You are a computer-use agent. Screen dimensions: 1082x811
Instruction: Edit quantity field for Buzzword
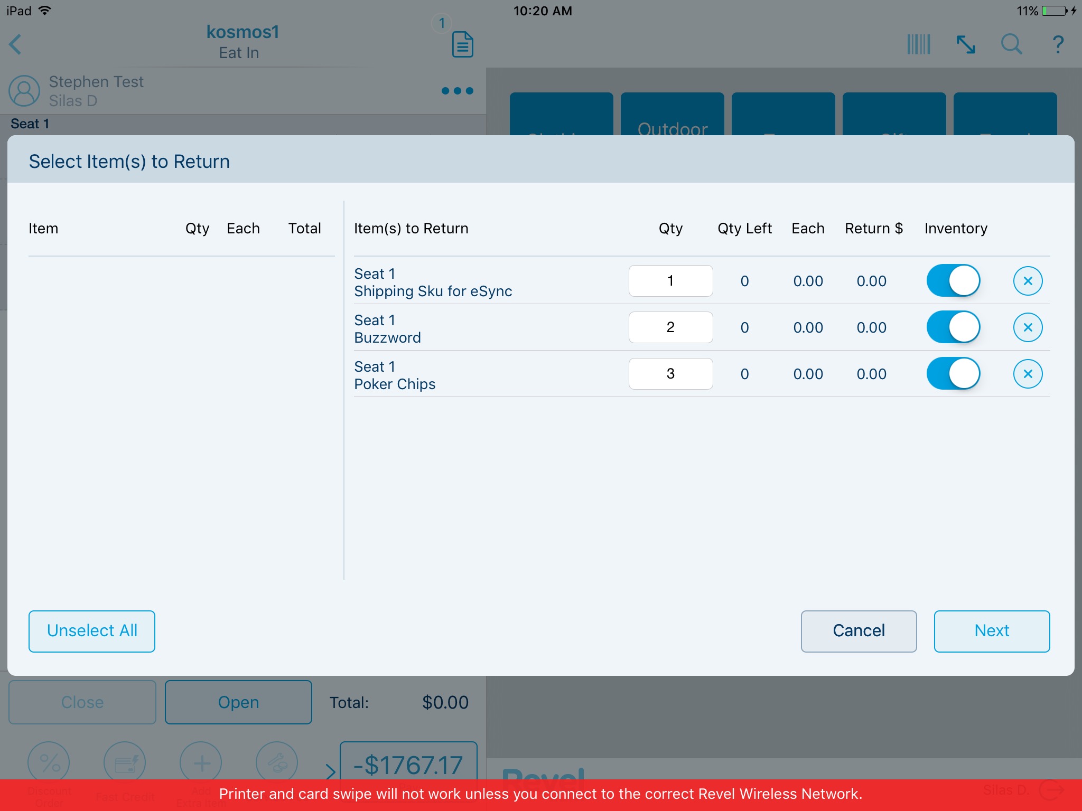point(670,327)
